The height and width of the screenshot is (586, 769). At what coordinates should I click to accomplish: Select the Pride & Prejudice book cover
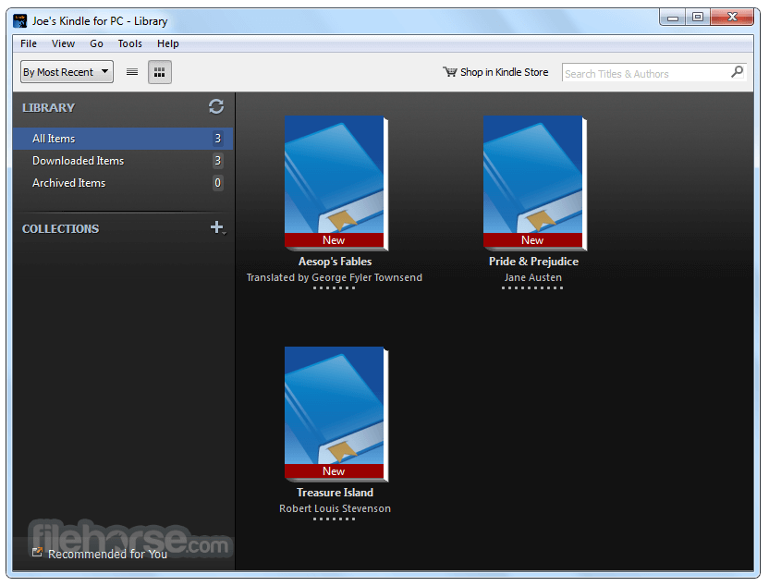point(535,182)
